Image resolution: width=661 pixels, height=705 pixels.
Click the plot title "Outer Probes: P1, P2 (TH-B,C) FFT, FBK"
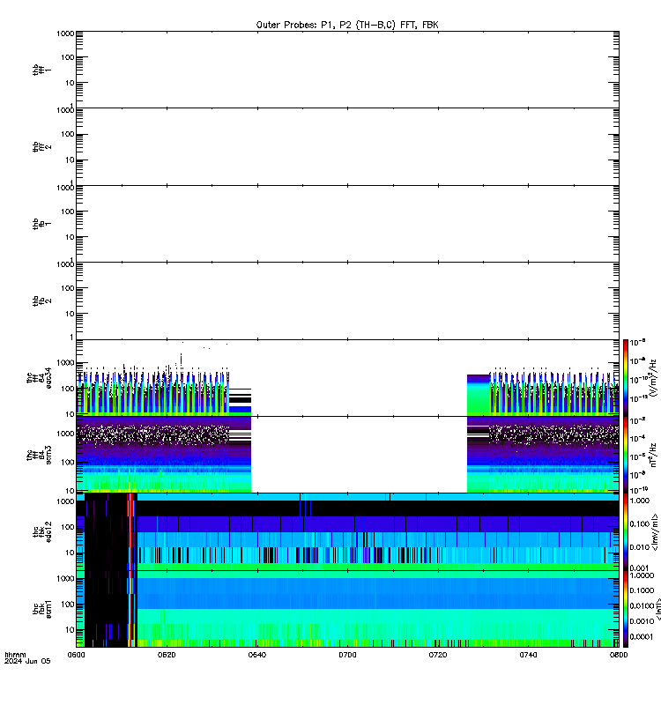coord(347,25)
